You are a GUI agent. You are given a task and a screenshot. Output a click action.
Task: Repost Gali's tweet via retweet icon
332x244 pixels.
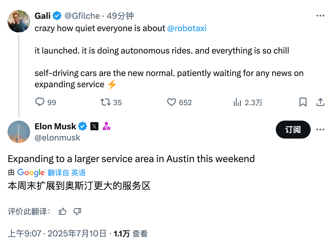105,102
